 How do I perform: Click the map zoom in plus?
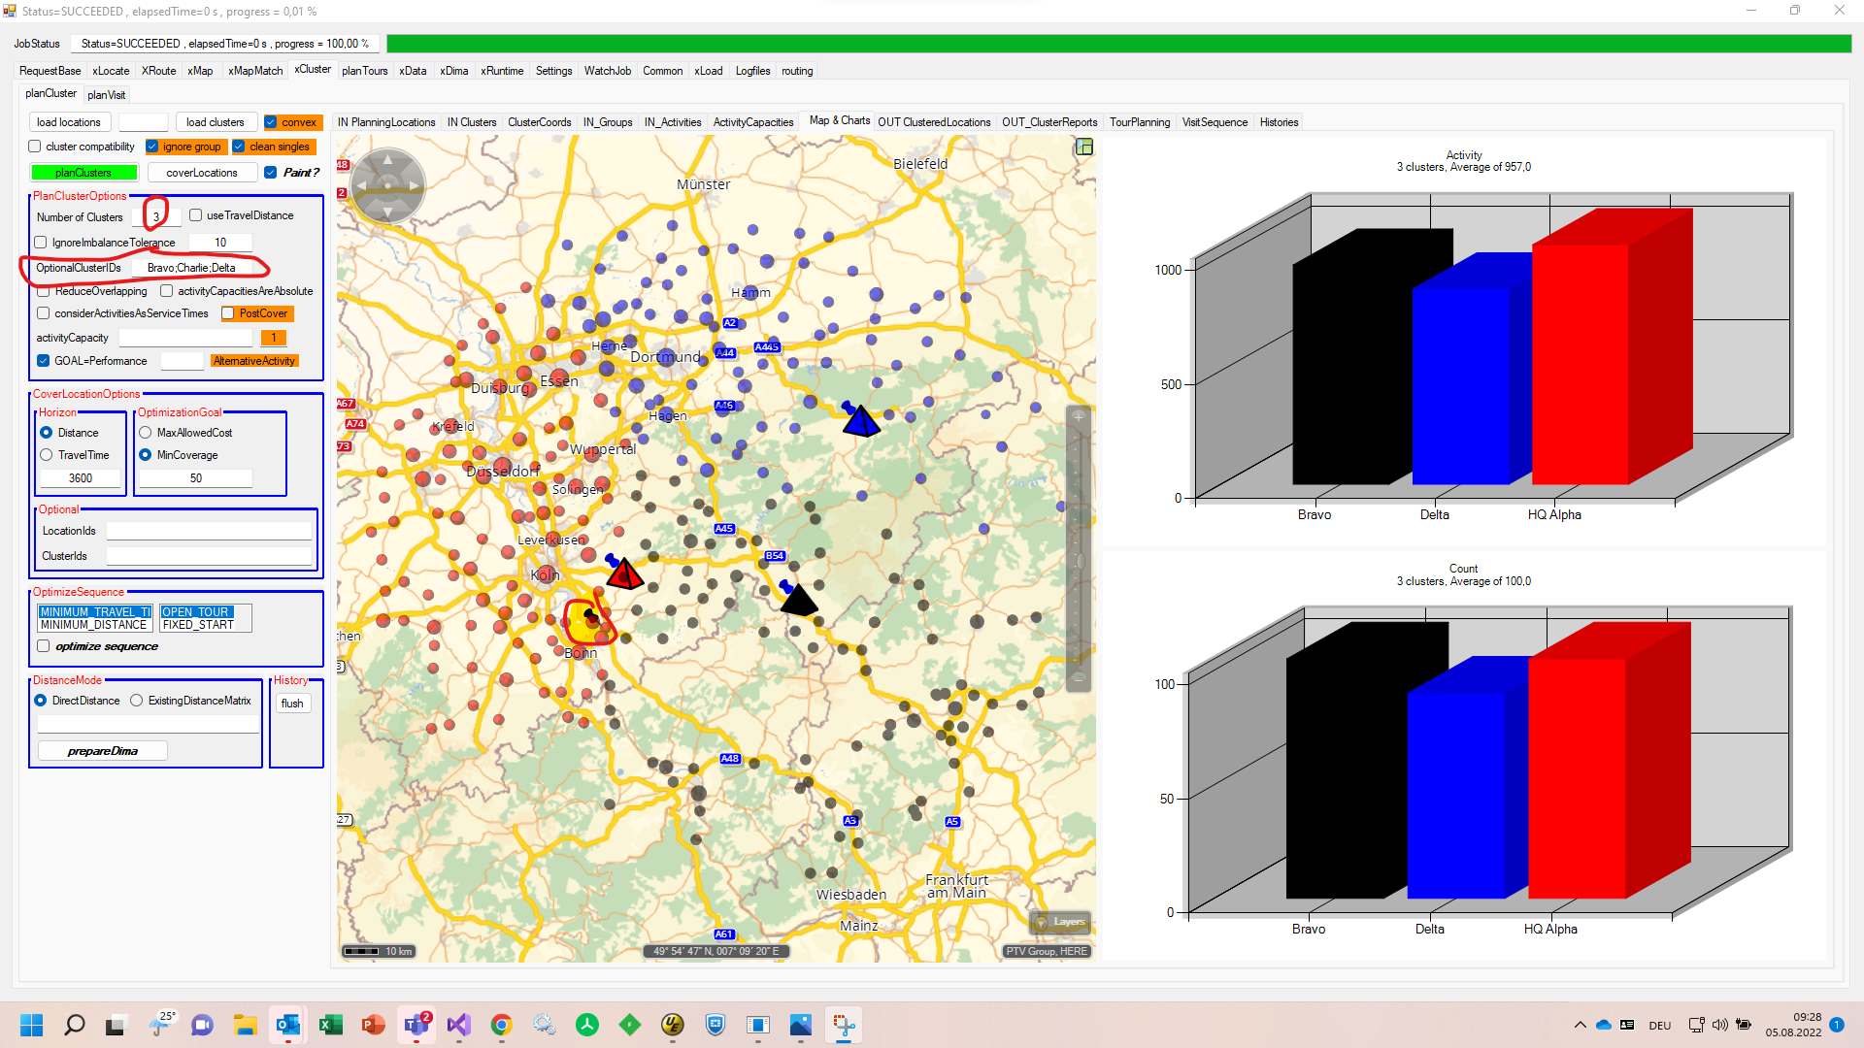1078,416
